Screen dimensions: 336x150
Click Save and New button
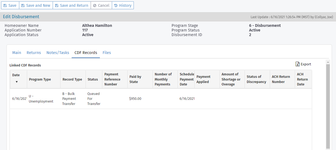tap(36, 5)
